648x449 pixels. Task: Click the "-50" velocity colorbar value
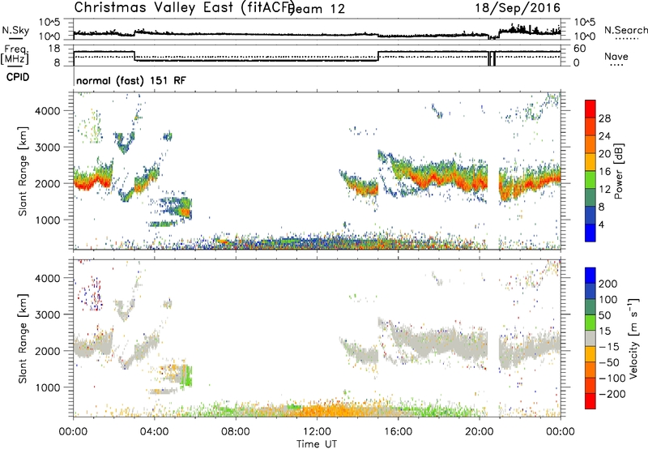[x=609, y=362]
